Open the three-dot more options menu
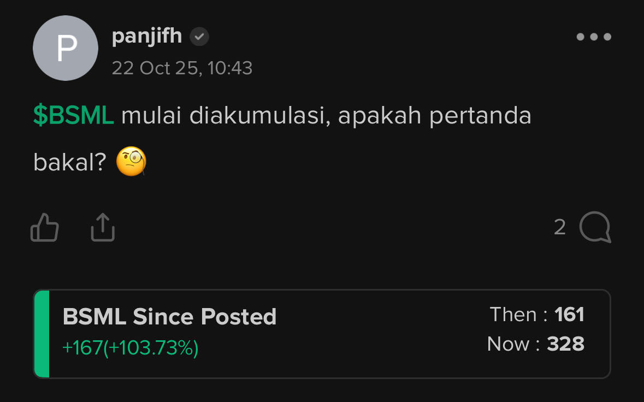Viewport: 644px width, 402px height. point(594,37)
